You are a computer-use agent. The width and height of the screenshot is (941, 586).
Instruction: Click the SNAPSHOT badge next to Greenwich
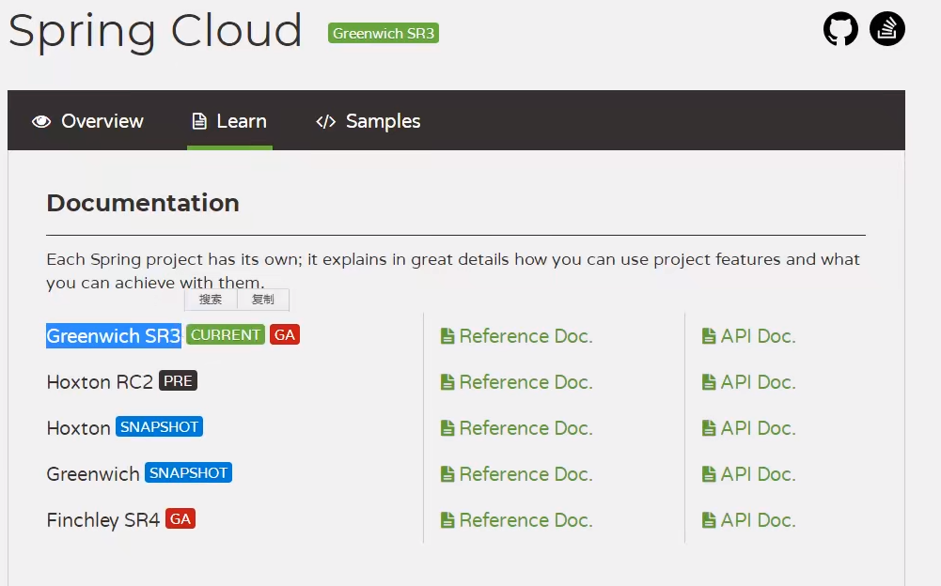(x=188, y=472)
